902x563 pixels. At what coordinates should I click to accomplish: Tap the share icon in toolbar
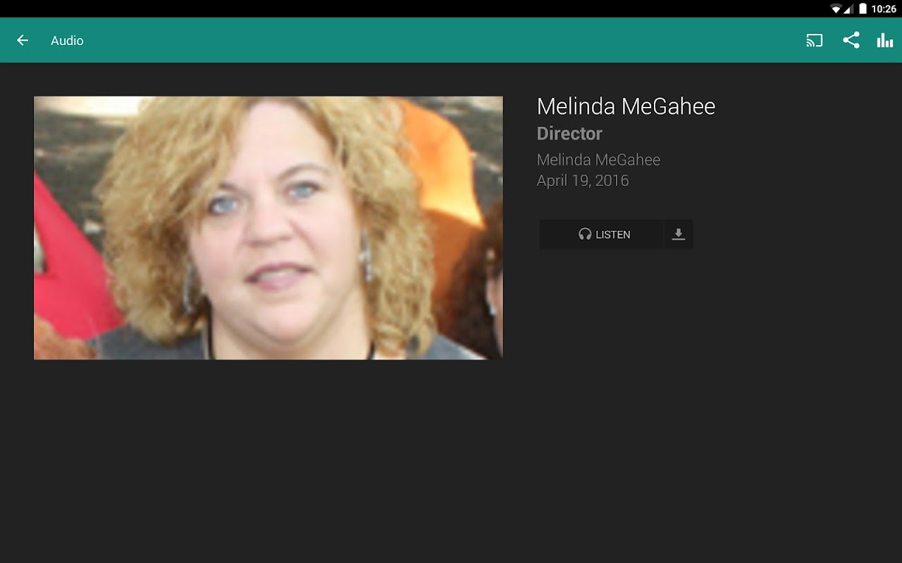click(851, 40)
